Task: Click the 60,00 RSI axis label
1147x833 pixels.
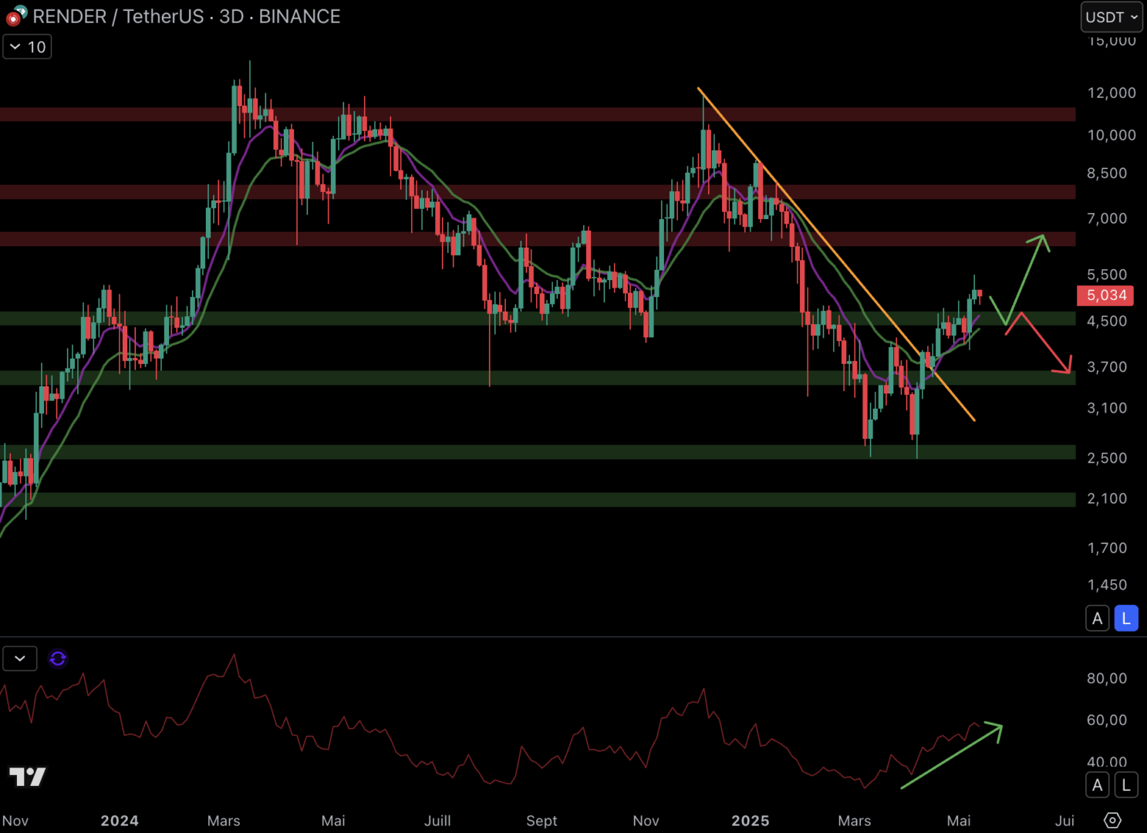Action: (1107, 720)
